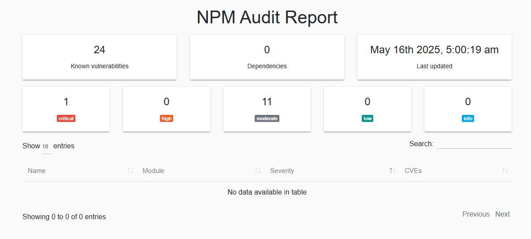This screenshot has height=239, width=531.
Task: Sort table by Severity header text
Action: pyautogui.click(x=282, y=171)
